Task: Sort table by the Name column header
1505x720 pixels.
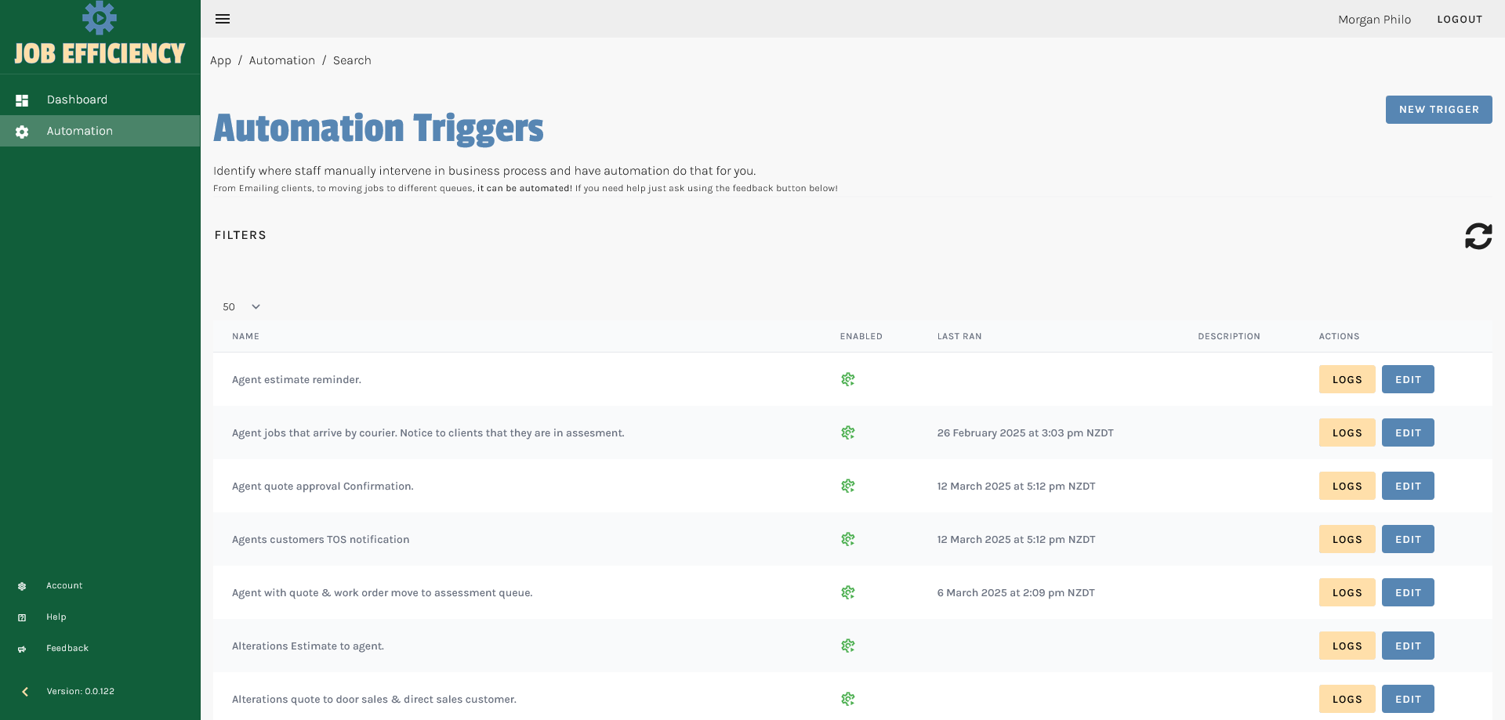Action: point(245,336)
